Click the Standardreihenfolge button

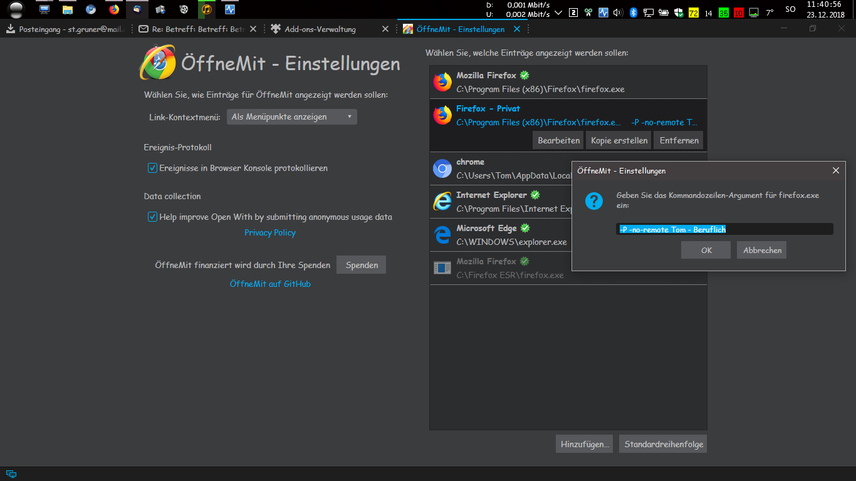click(663, 444)
